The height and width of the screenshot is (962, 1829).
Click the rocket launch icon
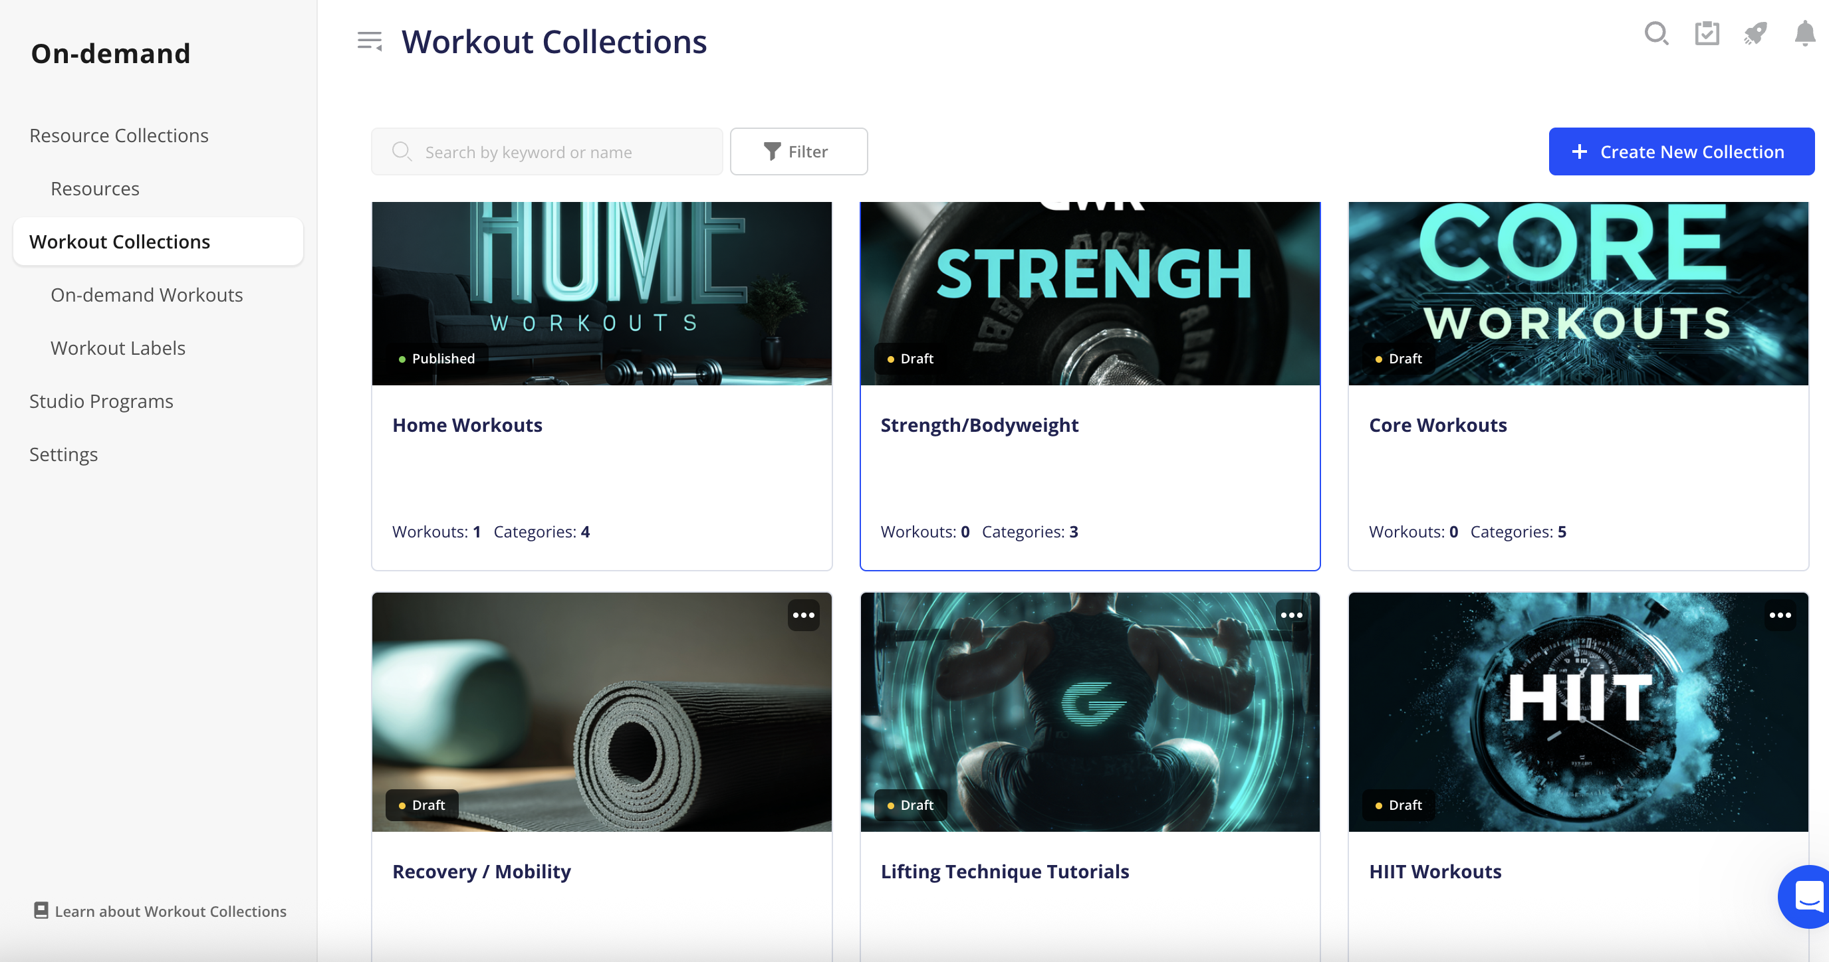pos(1755,34)
